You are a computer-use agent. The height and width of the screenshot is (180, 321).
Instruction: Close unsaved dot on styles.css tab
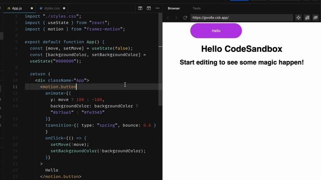64,8
